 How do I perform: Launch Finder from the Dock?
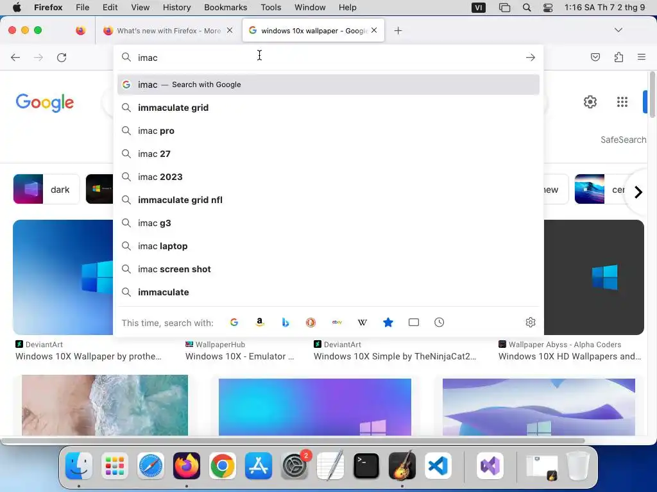point(79,465)
